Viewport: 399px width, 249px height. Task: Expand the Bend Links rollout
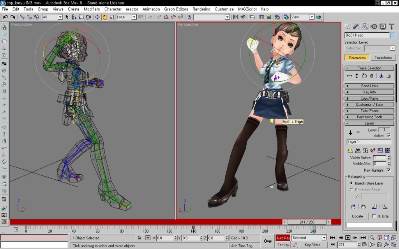[x=369, y=86]
